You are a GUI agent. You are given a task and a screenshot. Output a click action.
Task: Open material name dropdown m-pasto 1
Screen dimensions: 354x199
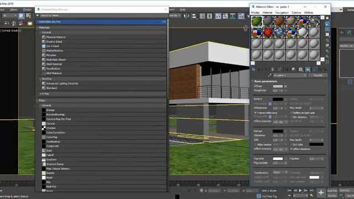tap(290, 75)
